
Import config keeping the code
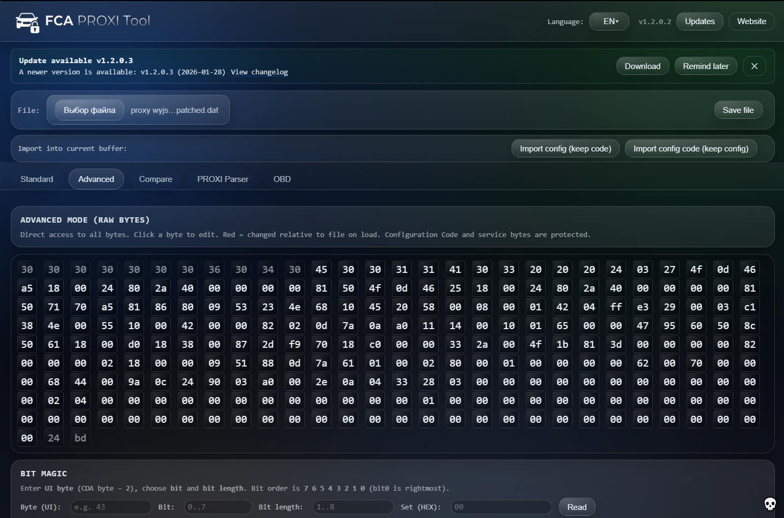tap(565, 148)
